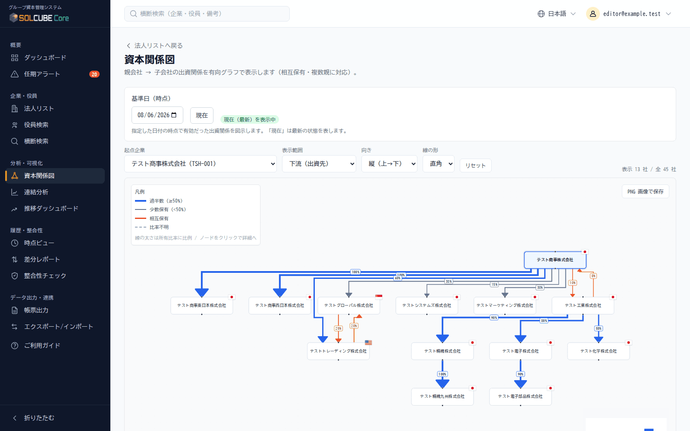Select the テスト商事東日本株式会社 node

[x=202, y=306]
